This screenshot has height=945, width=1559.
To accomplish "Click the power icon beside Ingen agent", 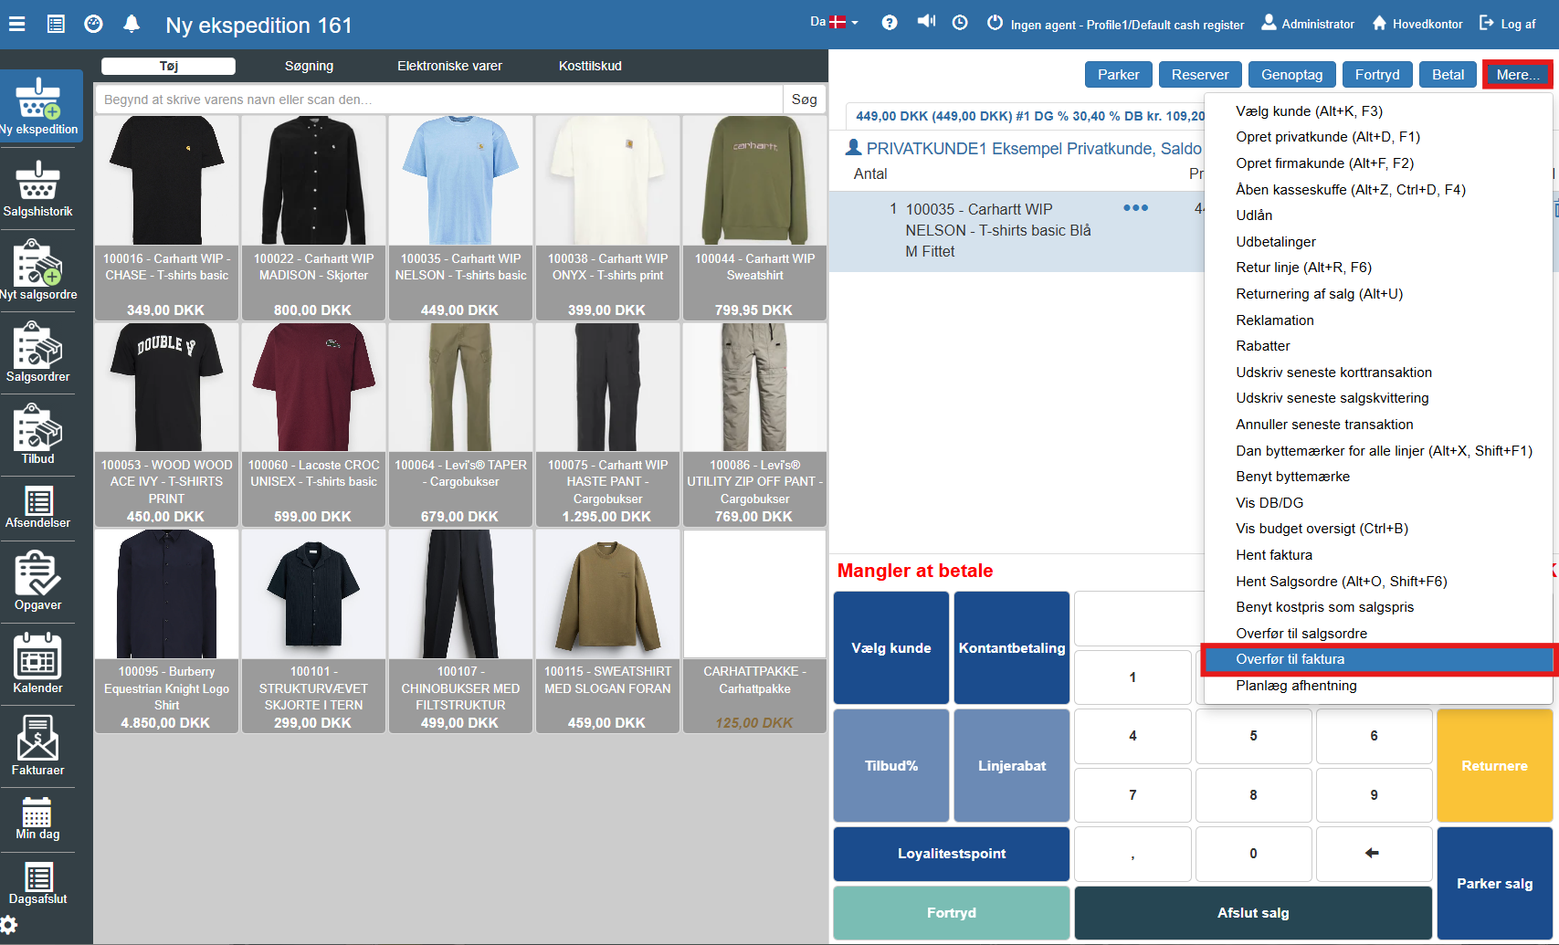I will 995,23.
